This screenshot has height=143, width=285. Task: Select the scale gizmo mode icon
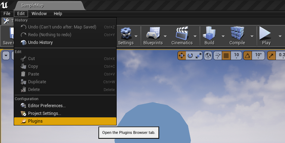[x=199, y=56]
